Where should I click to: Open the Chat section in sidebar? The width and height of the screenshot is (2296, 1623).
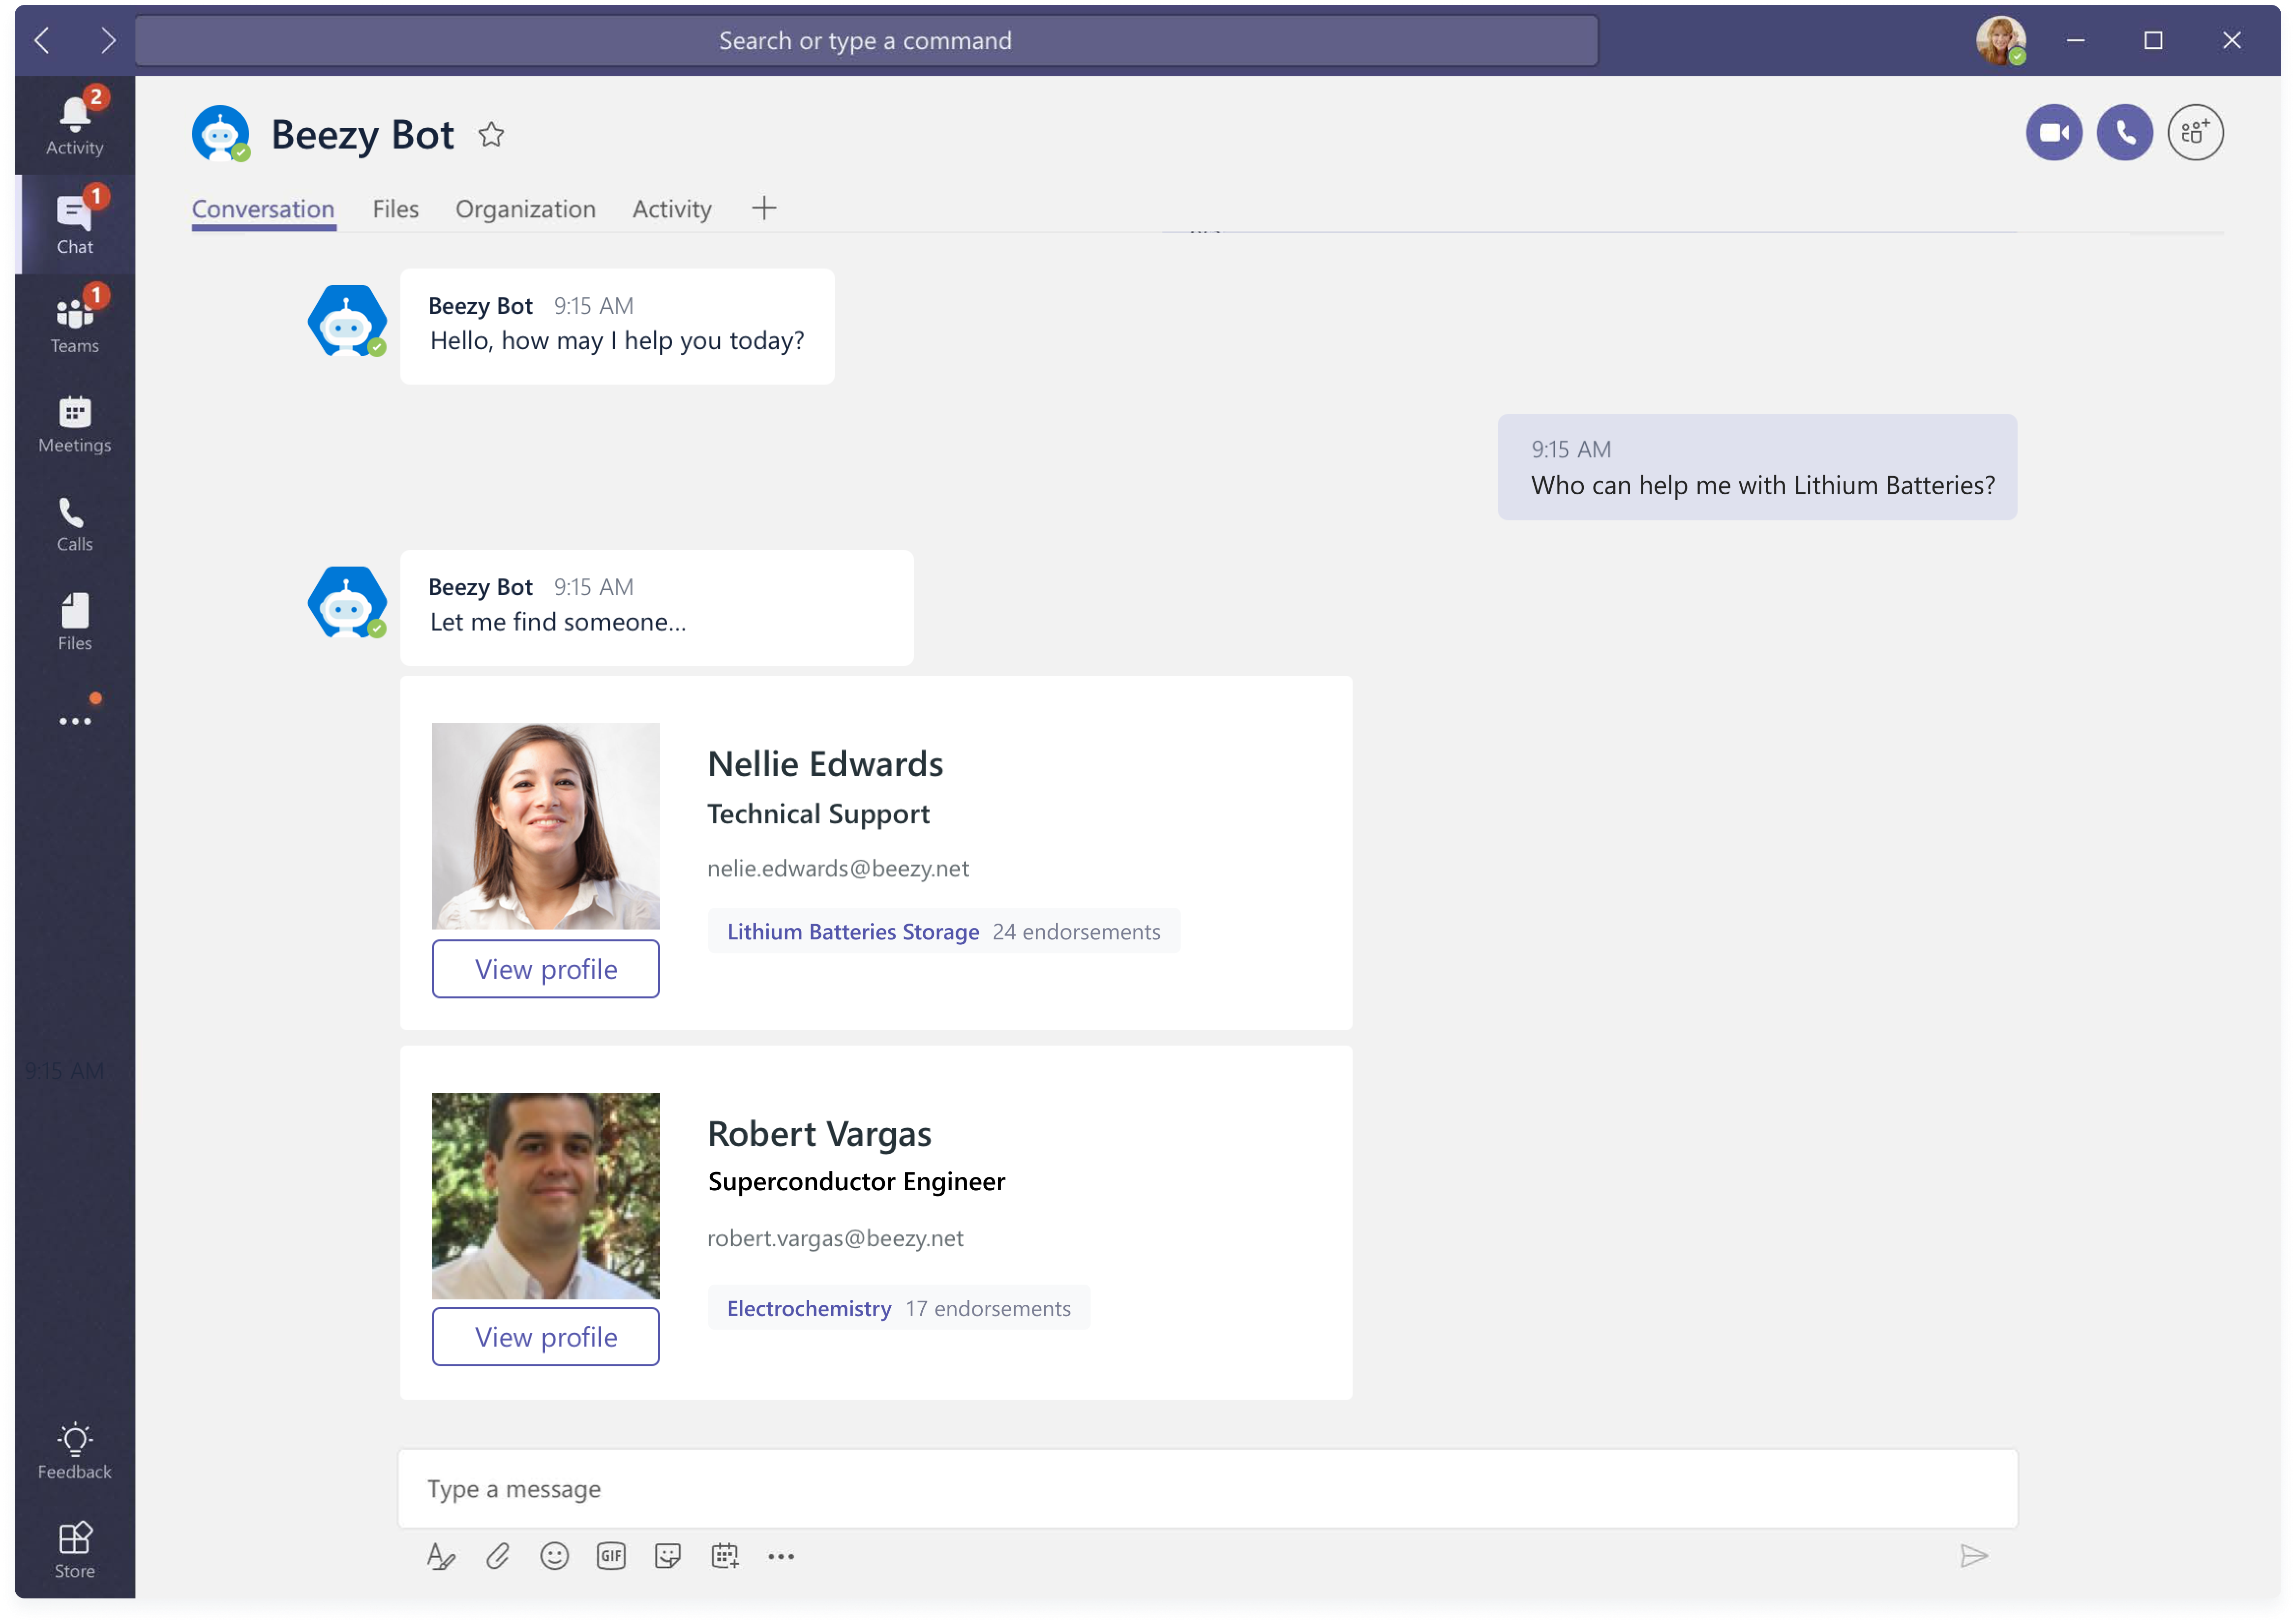[75, 224]
